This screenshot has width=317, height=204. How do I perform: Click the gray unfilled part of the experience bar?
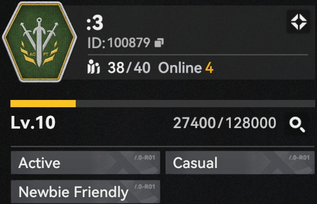coord(195,104)
